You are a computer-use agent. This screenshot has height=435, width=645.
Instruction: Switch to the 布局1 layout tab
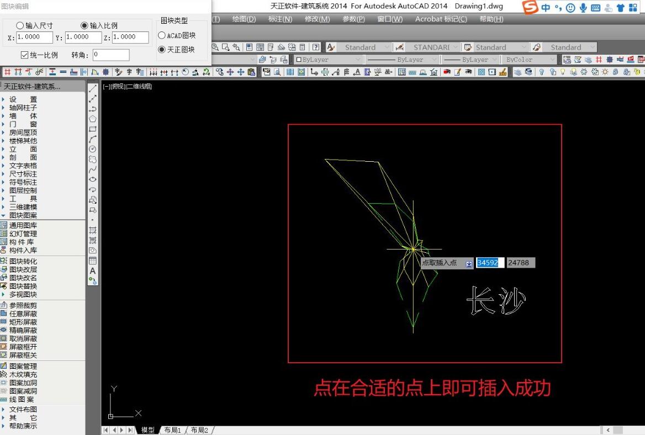tap(172, 430)
